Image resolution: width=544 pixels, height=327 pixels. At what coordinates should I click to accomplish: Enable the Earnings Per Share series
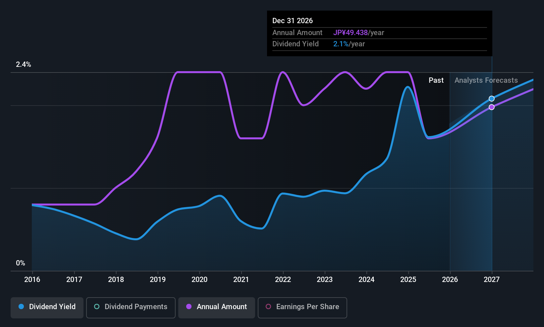(x=302, y=307)
